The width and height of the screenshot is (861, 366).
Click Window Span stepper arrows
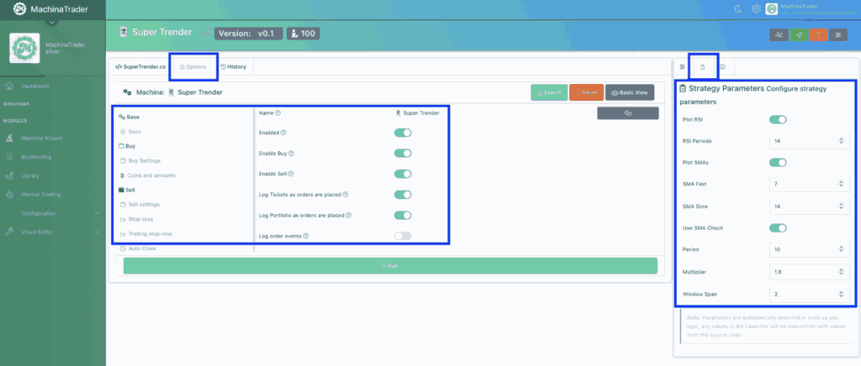(x=841, y=294)
